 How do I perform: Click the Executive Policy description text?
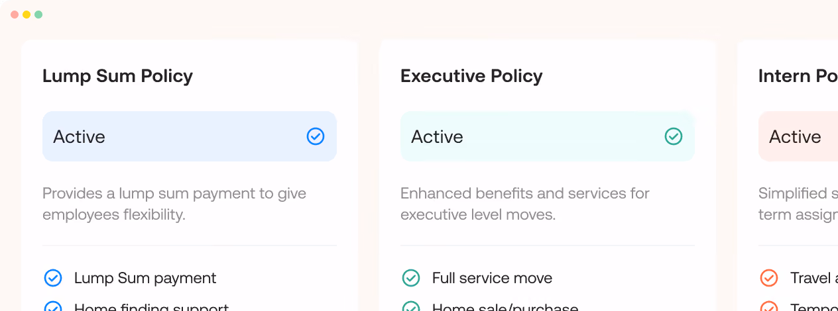point(525,204)
